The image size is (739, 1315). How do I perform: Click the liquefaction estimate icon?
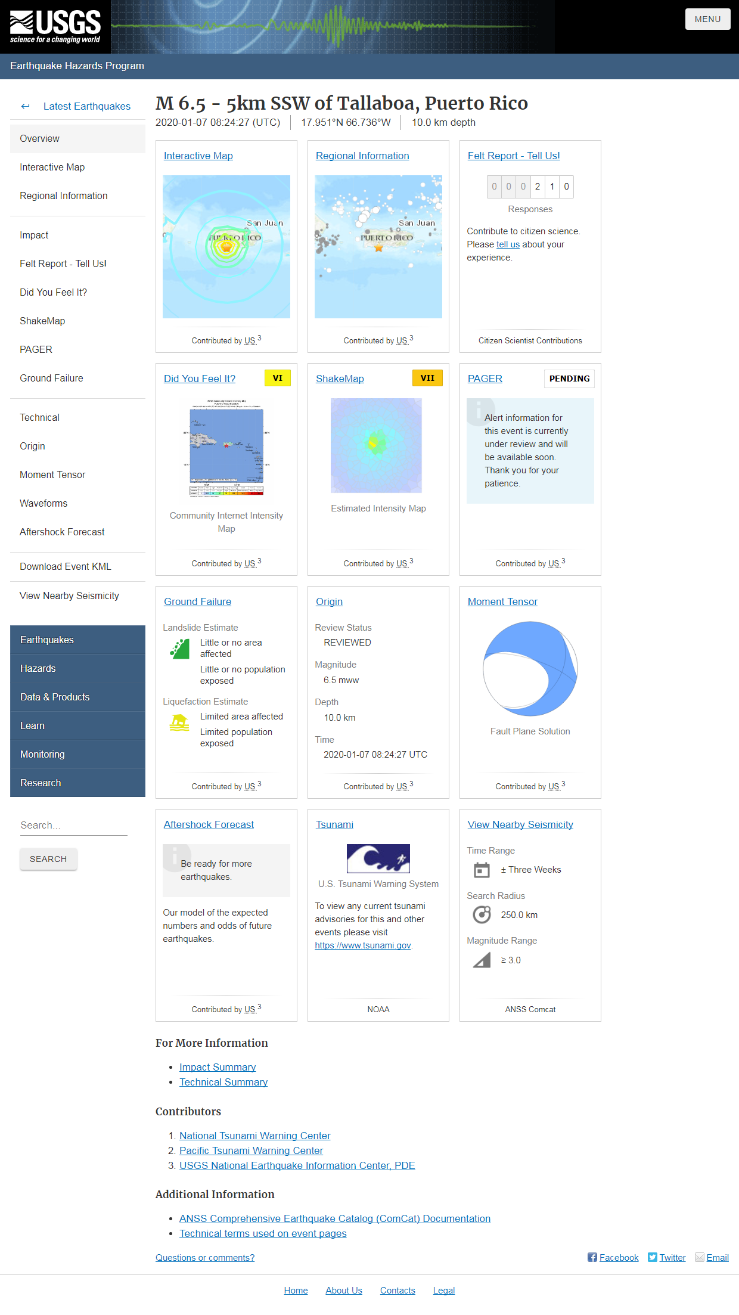pos(179,723)
